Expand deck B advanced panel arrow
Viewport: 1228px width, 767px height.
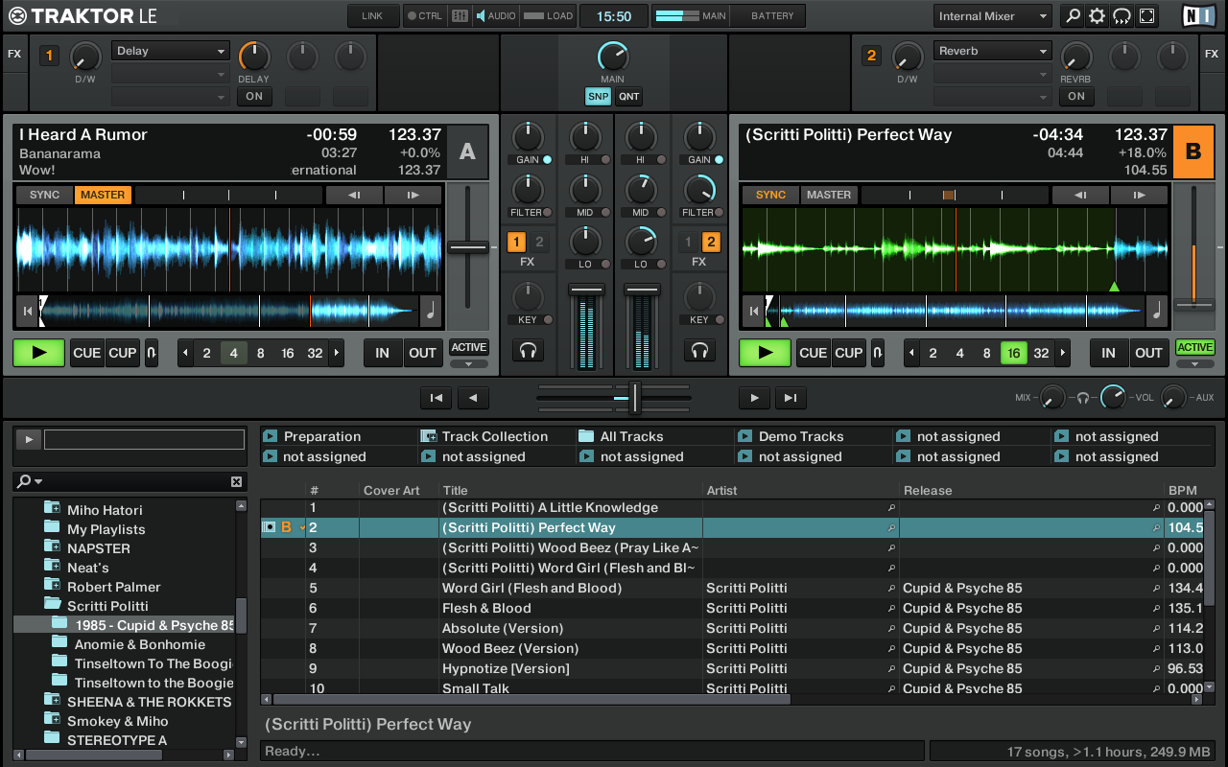pos(1194,364)
